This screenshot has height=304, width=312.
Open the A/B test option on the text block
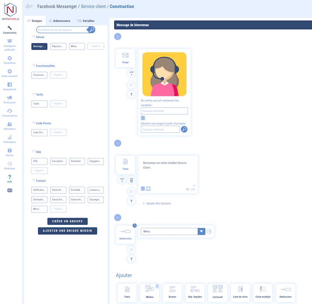click(x=121, y=179)
